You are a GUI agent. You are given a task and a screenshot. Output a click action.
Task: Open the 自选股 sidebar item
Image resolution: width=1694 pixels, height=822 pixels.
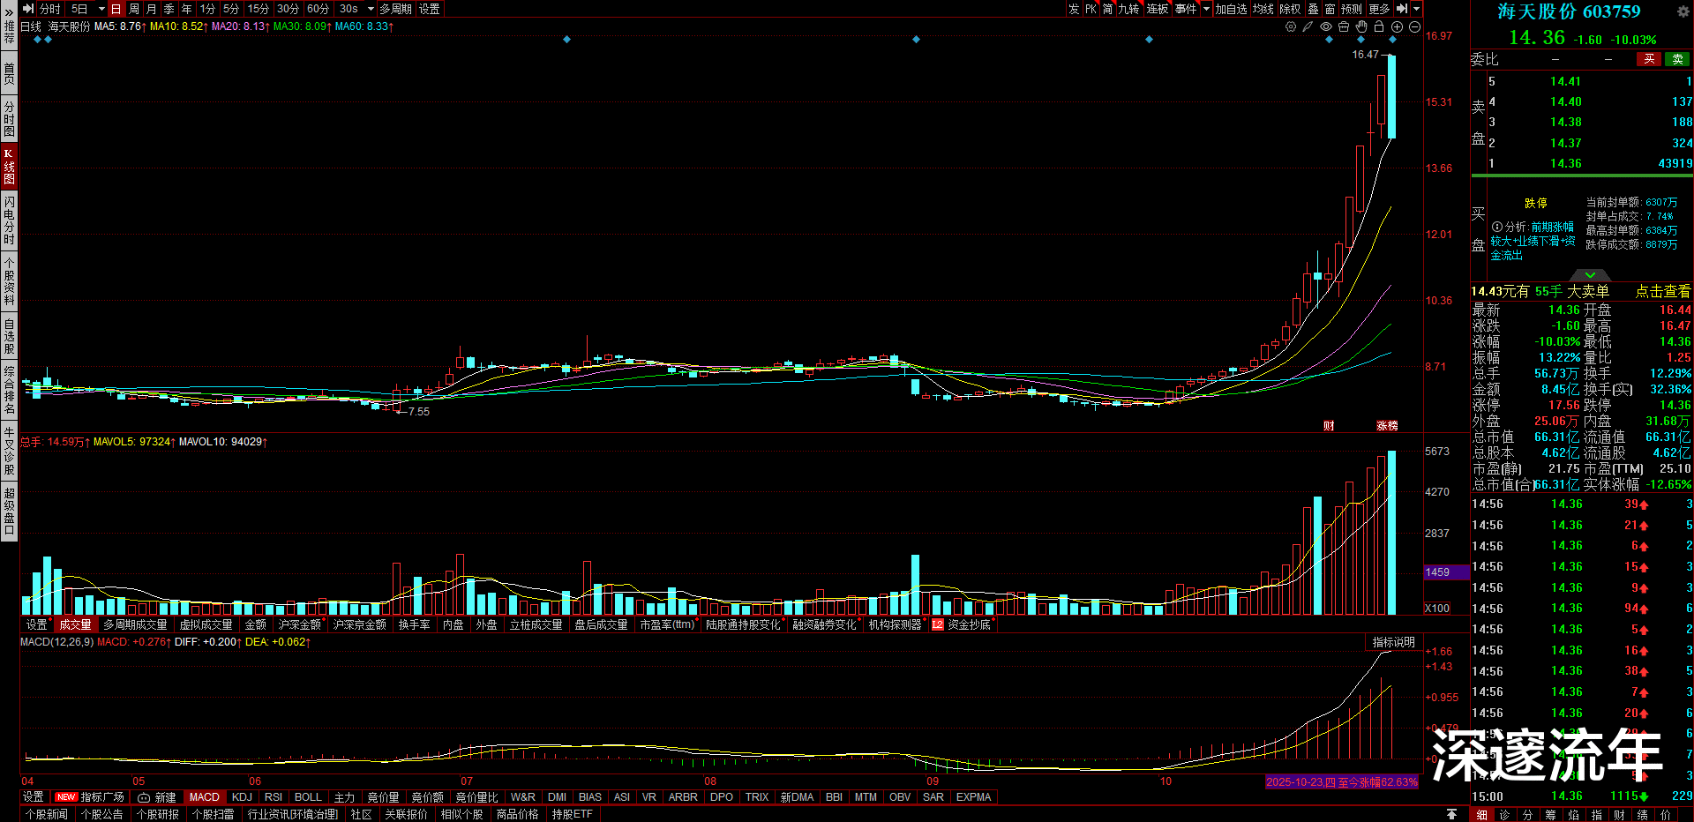(x=9, y=337)
